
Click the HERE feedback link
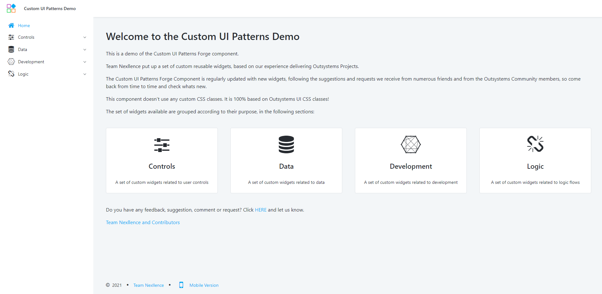click(x=261, y=210)
